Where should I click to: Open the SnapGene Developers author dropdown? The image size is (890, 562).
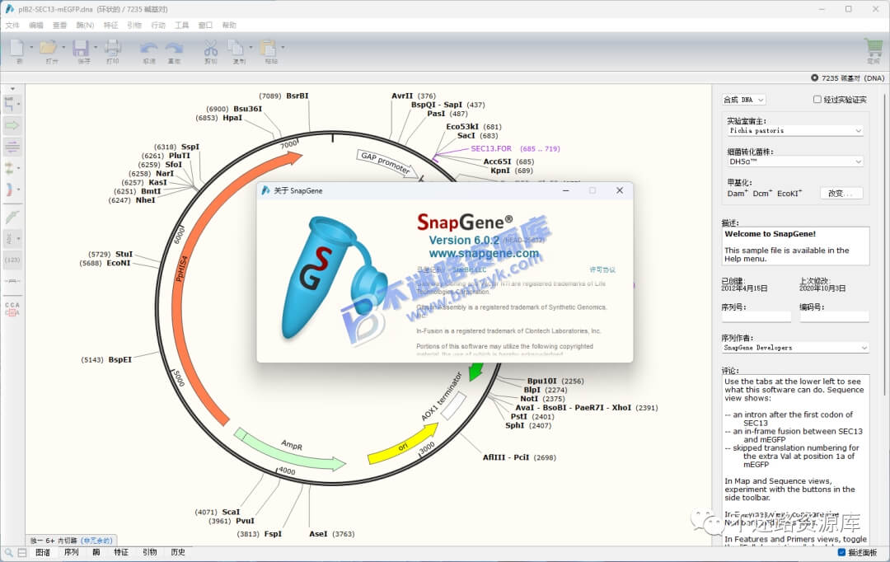tap(795, 348)
